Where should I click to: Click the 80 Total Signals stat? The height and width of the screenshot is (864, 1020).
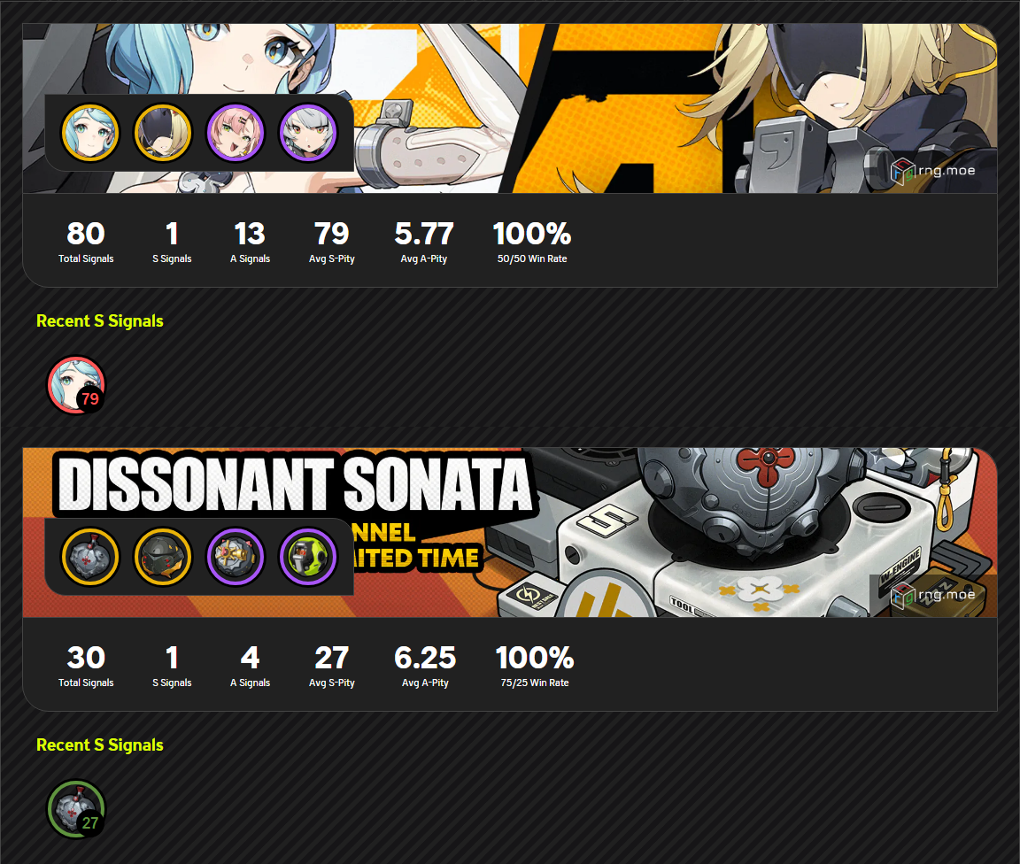pos(86,242)
